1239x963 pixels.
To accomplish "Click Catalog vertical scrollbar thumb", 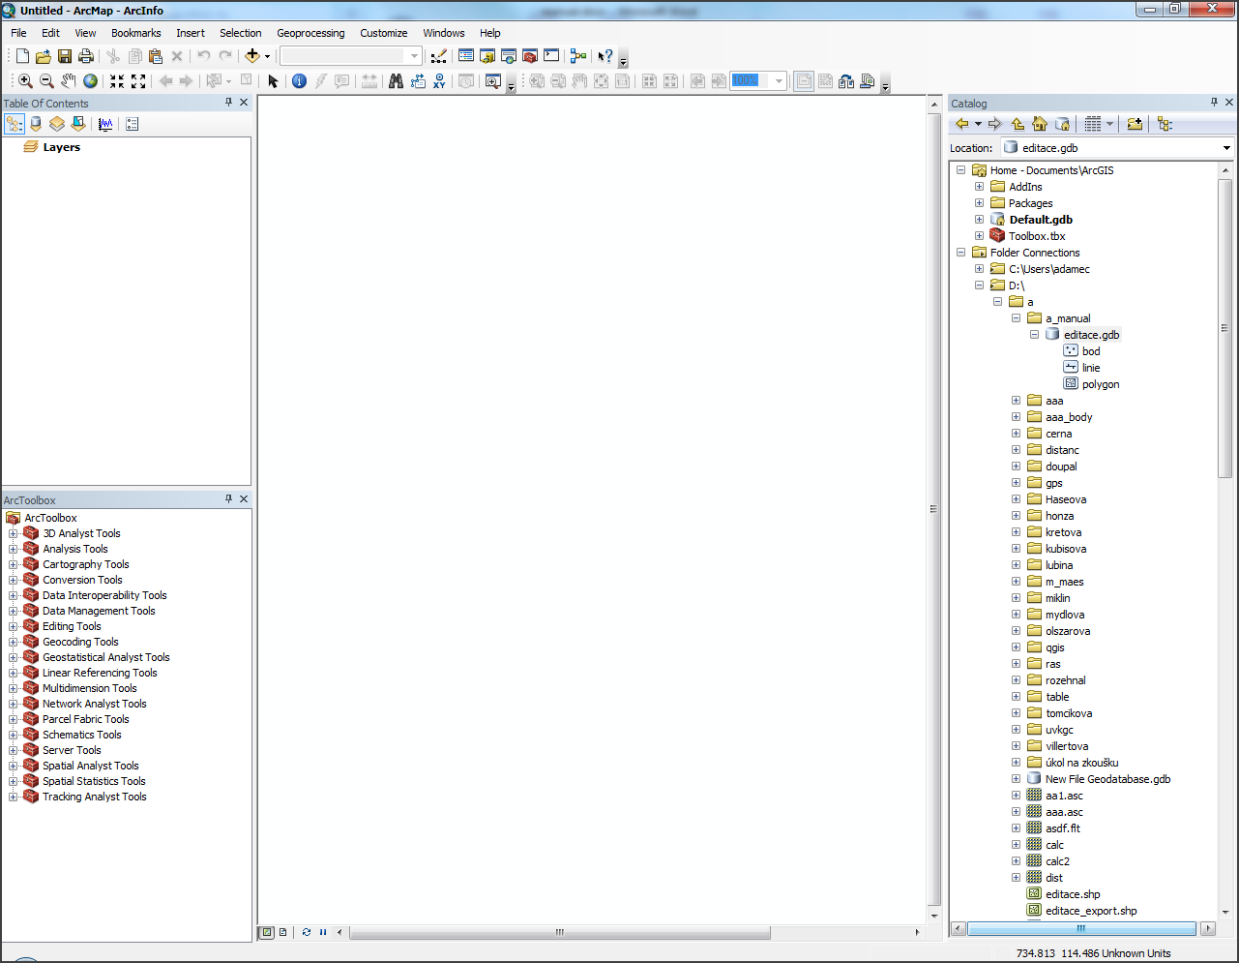I will 1224,328.
